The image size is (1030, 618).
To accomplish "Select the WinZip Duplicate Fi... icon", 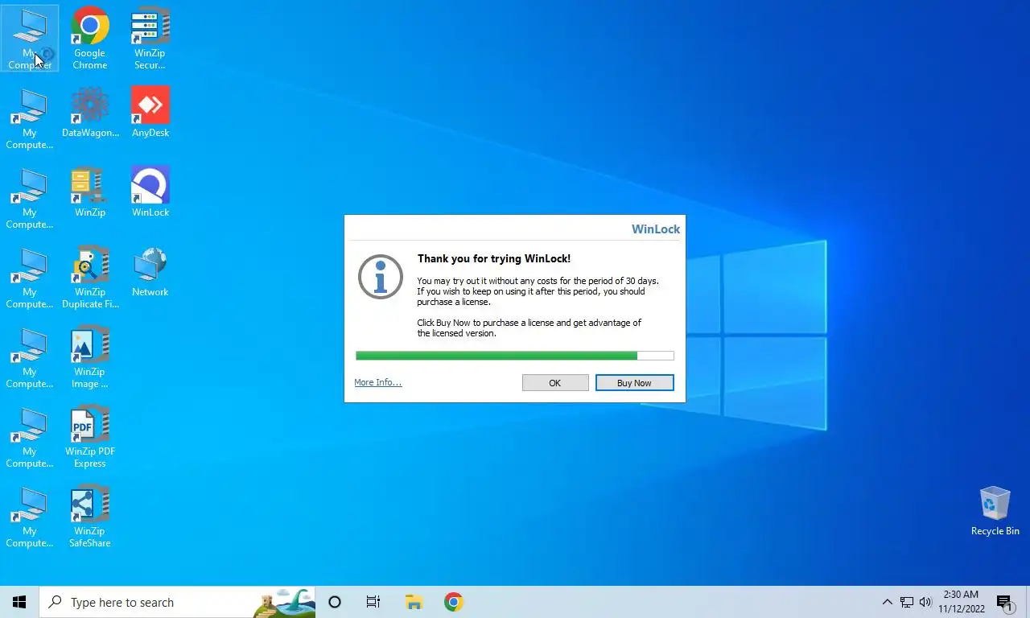I will (x=90, y=278).
